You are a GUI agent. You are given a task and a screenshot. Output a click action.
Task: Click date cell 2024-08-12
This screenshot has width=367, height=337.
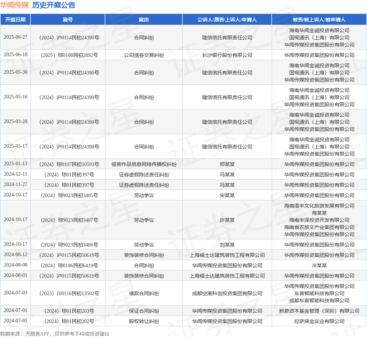point(15,254)
